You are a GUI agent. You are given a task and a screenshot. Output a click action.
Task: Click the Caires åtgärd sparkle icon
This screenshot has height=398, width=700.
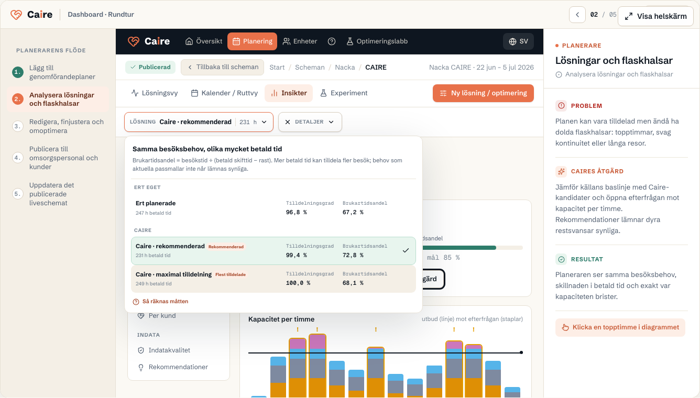tap(561, 171)
